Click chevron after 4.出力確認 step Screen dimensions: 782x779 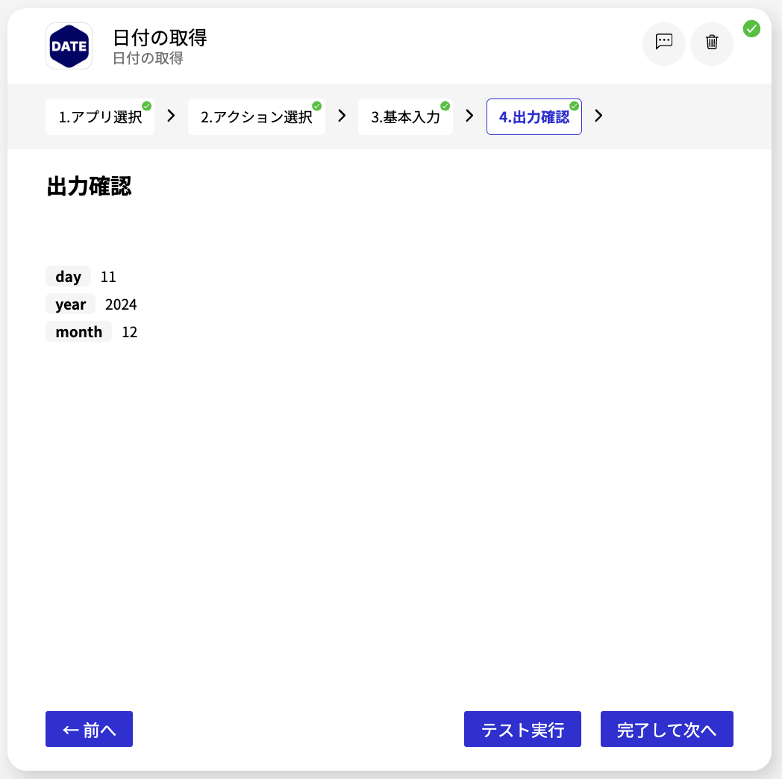tap(598, 116)
